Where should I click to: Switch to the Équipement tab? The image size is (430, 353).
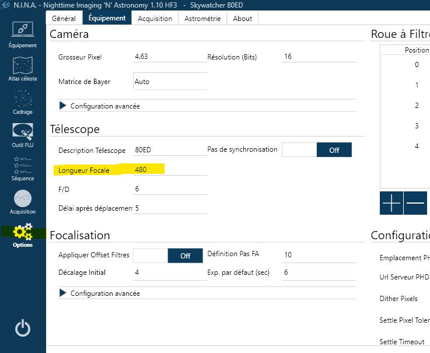pyautogui.click(x=107, y=18)
